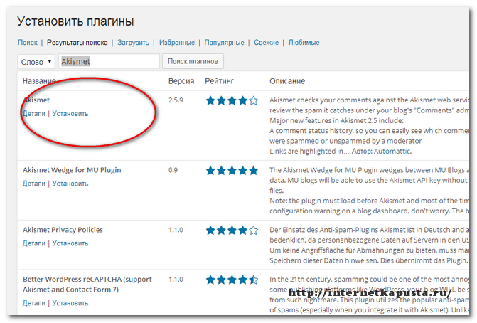Click the Версия column header
The height and width of the screenshot is (323, 477).
(x=181, y=81)
